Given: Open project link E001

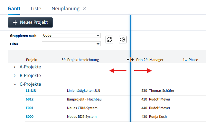Looking at the screenshot, I should click(x=30, y=108).
